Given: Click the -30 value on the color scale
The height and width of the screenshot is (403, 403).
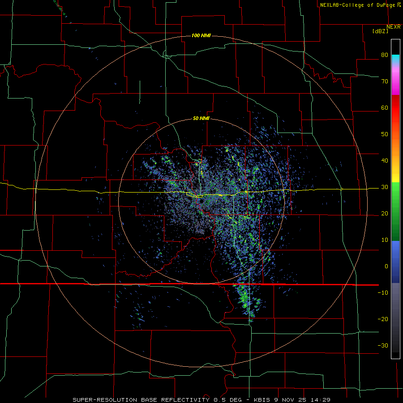Looking at the screenshot, I should pyautogui.click(x=383, y=345).
